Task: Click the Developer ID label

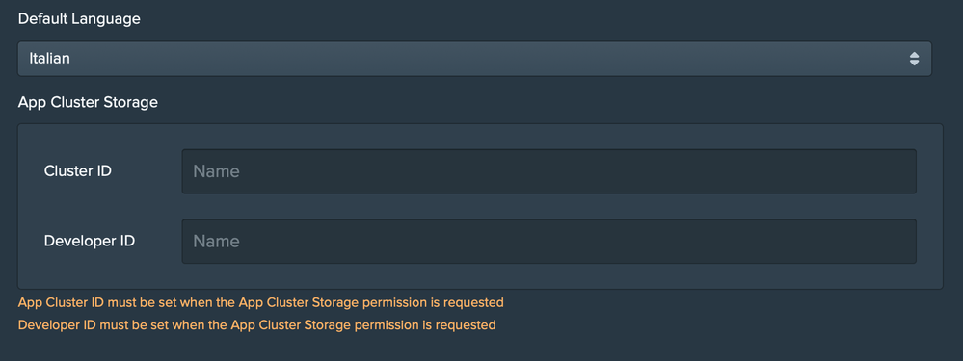Action: (x=90, y=241)
